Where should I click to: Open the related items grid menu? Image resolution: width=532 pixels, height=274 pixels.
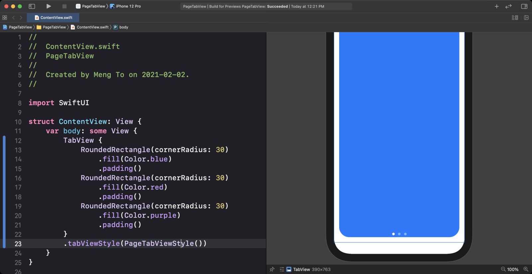(x=5, y=18)
